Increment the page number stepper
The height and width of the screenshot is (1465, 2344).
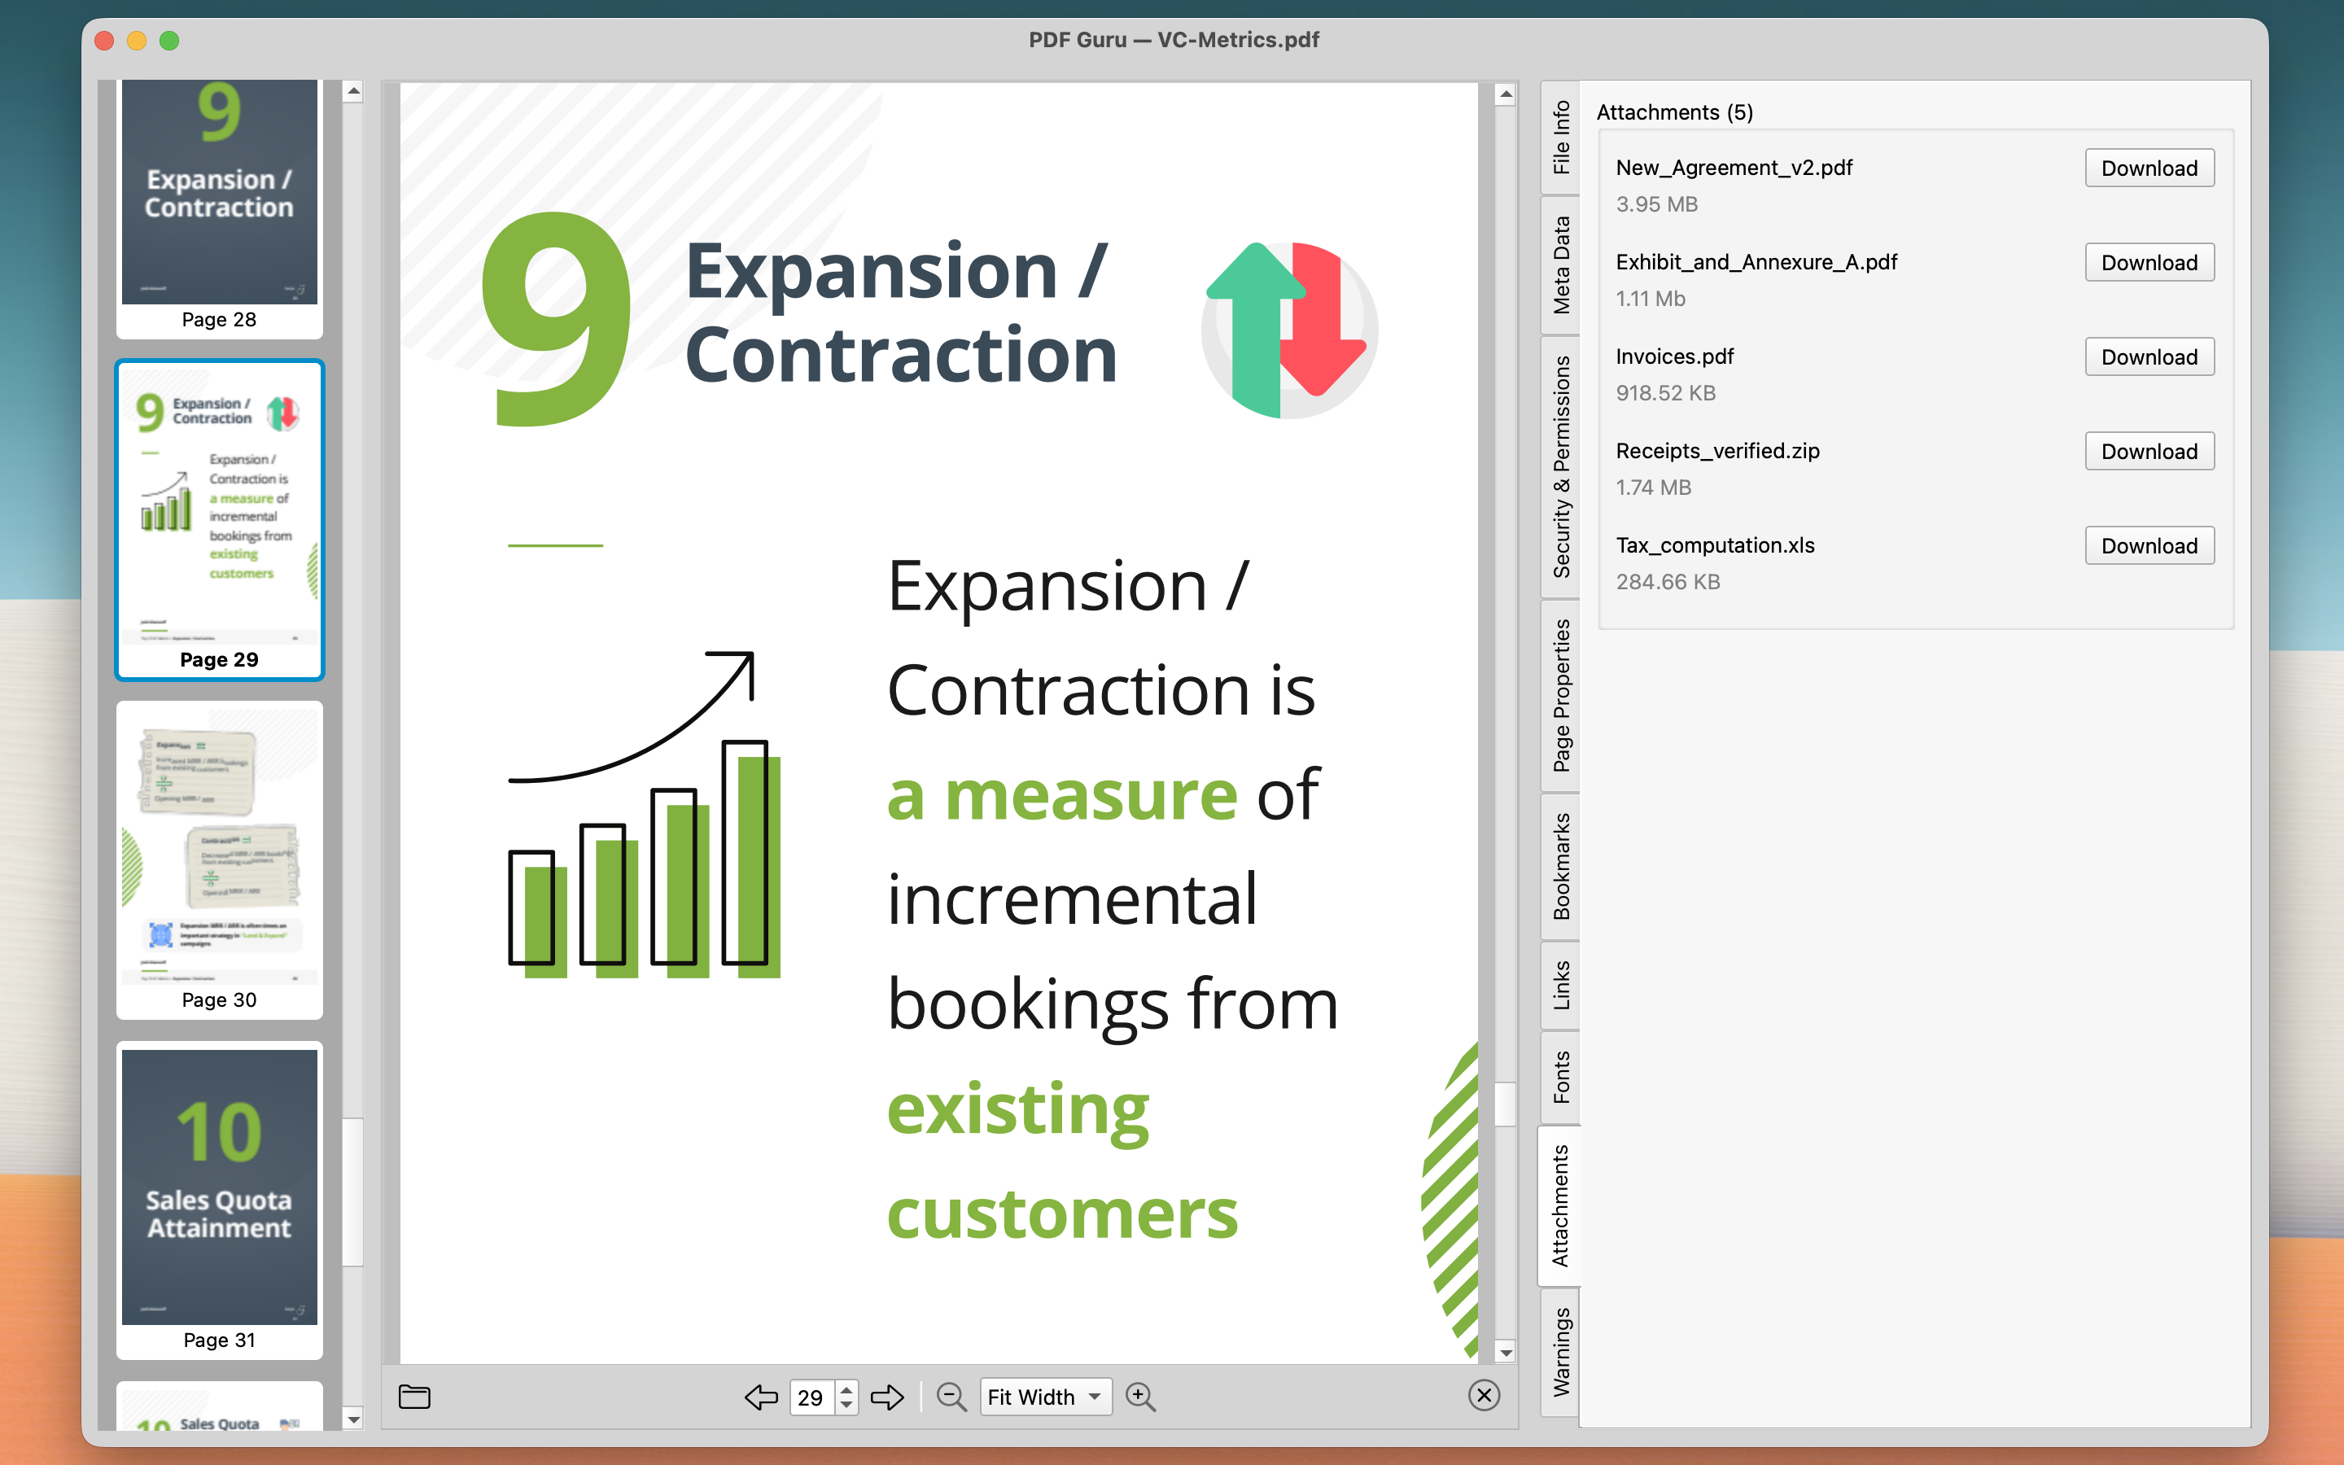click(846, 1388)
